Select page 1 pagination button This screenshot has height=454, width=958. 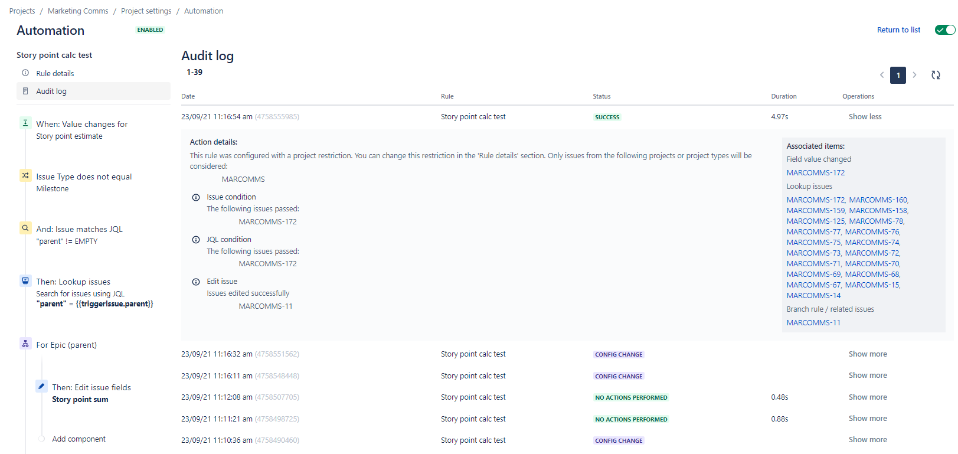tap(898, 75)
